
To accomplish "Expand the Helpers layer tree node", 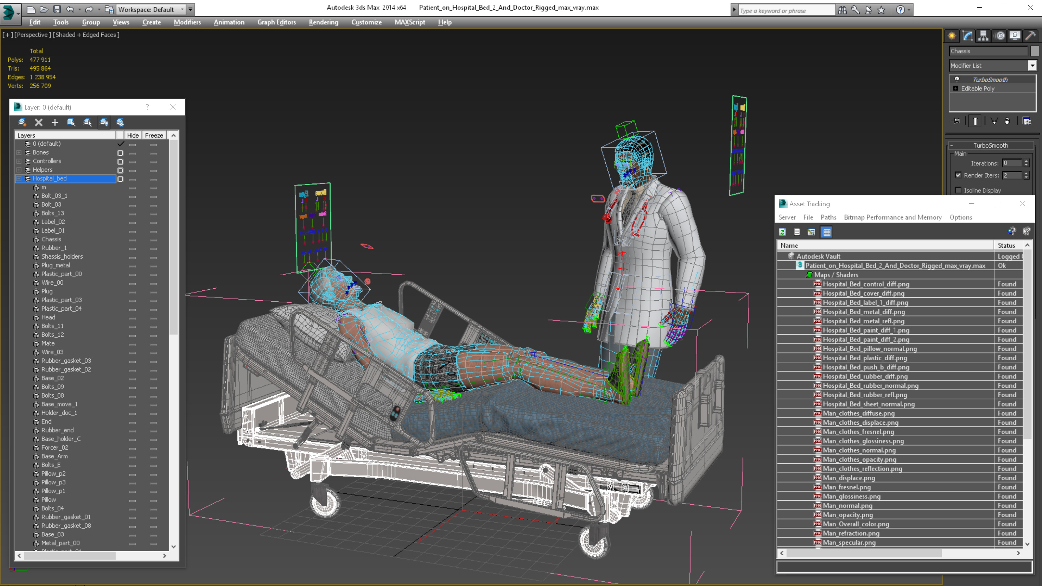I will click(18, 170).
